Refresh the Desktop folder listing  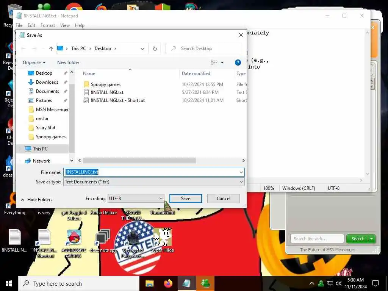point(155,49)
